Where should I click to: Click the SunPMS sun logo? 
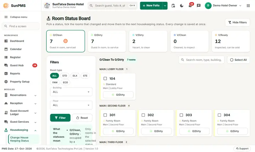point(6,6)
